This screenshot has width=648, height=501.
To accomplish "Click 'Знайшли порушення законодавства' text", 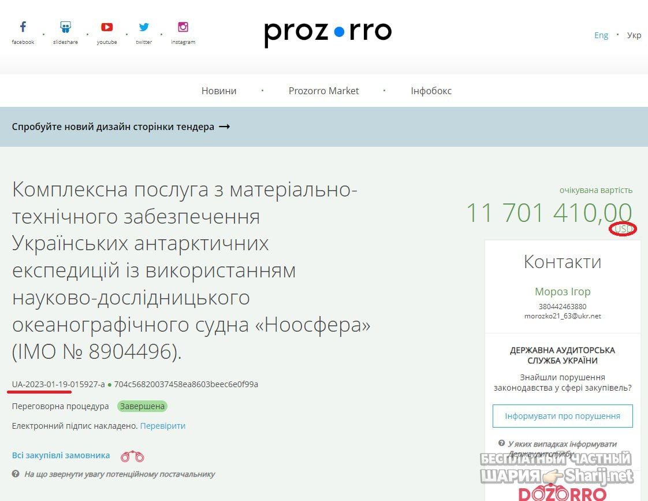I will point(563,383).
